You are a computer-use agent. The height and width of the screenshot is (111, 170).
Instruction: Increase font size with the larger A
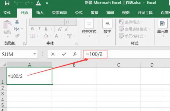(x=59, y=29)
